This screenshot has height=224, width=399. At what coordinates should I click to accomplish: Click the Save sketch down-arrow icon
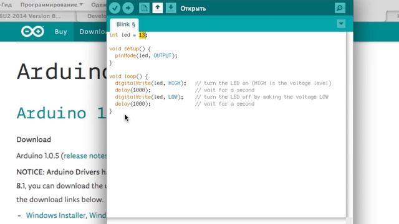tap(171, 8)
